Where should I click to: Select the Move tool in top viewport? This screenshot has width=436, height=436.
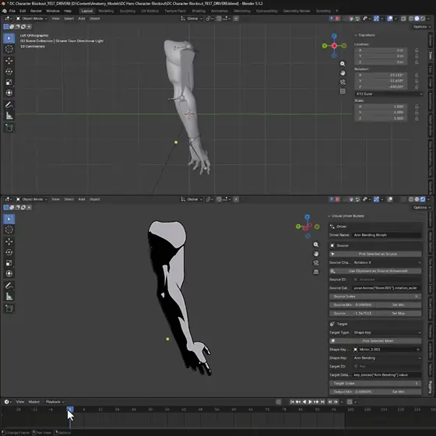click(9, 61)
